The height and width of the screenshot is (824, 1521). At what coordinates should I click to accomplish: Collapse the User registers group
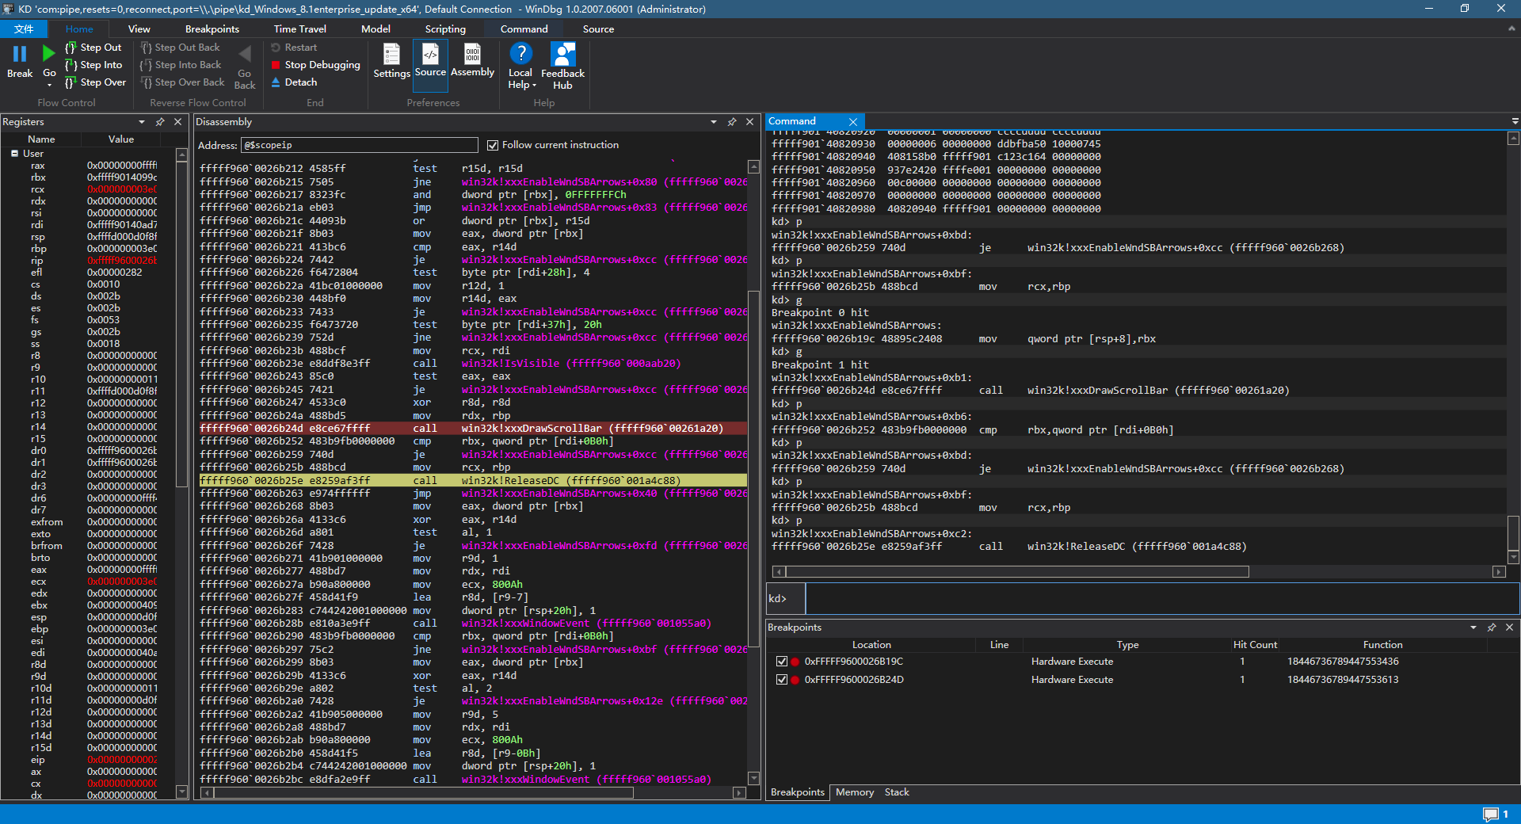(14, 154)
